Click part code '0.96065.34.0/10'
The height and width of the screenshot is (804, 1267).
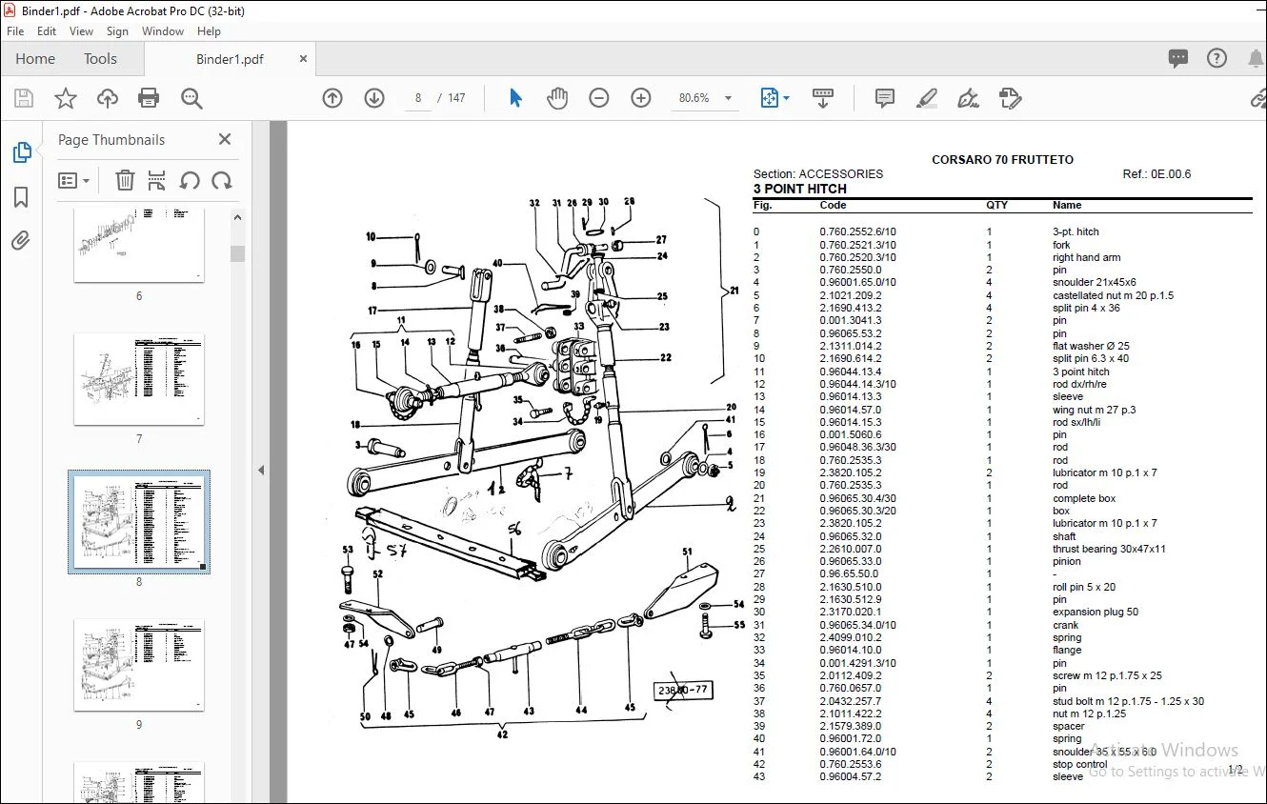857,625
